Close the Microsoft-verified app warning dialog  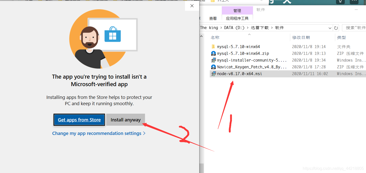pos(192,6)
